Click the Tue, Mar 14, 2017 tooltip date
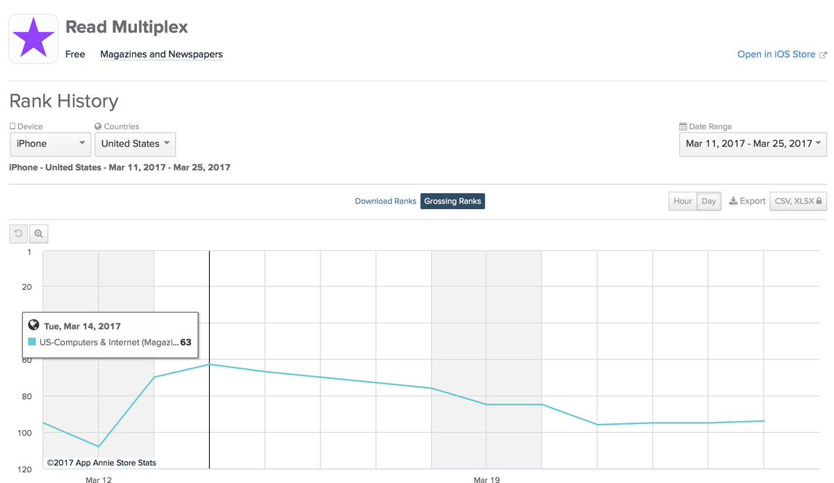The image size is (834, 483). point(82,326)
